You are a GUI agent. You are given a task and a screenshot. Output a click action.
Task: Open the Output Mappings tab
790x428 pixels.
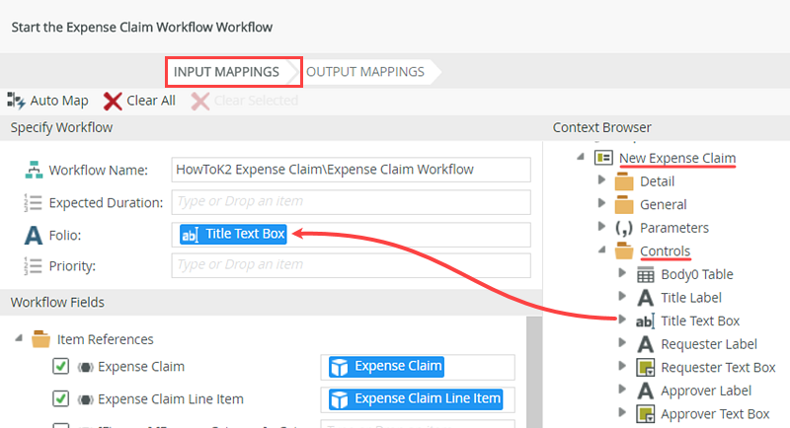[365, 72]
